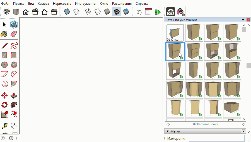Open the 01 Откр... folder thumbnail
This screenshot has width=251, height=142.
175,33
